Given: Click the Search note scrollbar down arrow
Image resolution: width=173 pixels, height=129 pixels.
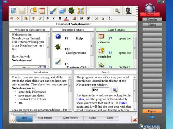Looking at the screenshot, I should 135,109.
